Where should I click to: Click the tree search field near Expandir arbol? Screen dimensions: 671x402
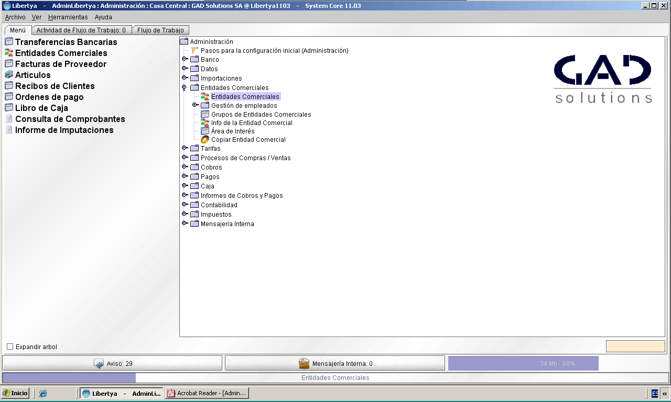(635, 347)
